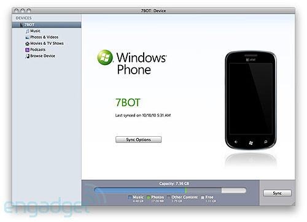Viewport: 307px width, 222px height.
Task: Click the gray Other Content bar segment
Action: click(204, 190)
